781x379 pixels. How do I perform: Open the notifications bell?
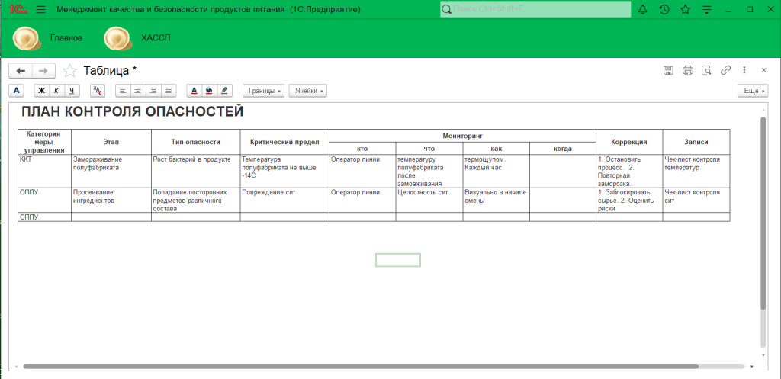click(642, 9)
